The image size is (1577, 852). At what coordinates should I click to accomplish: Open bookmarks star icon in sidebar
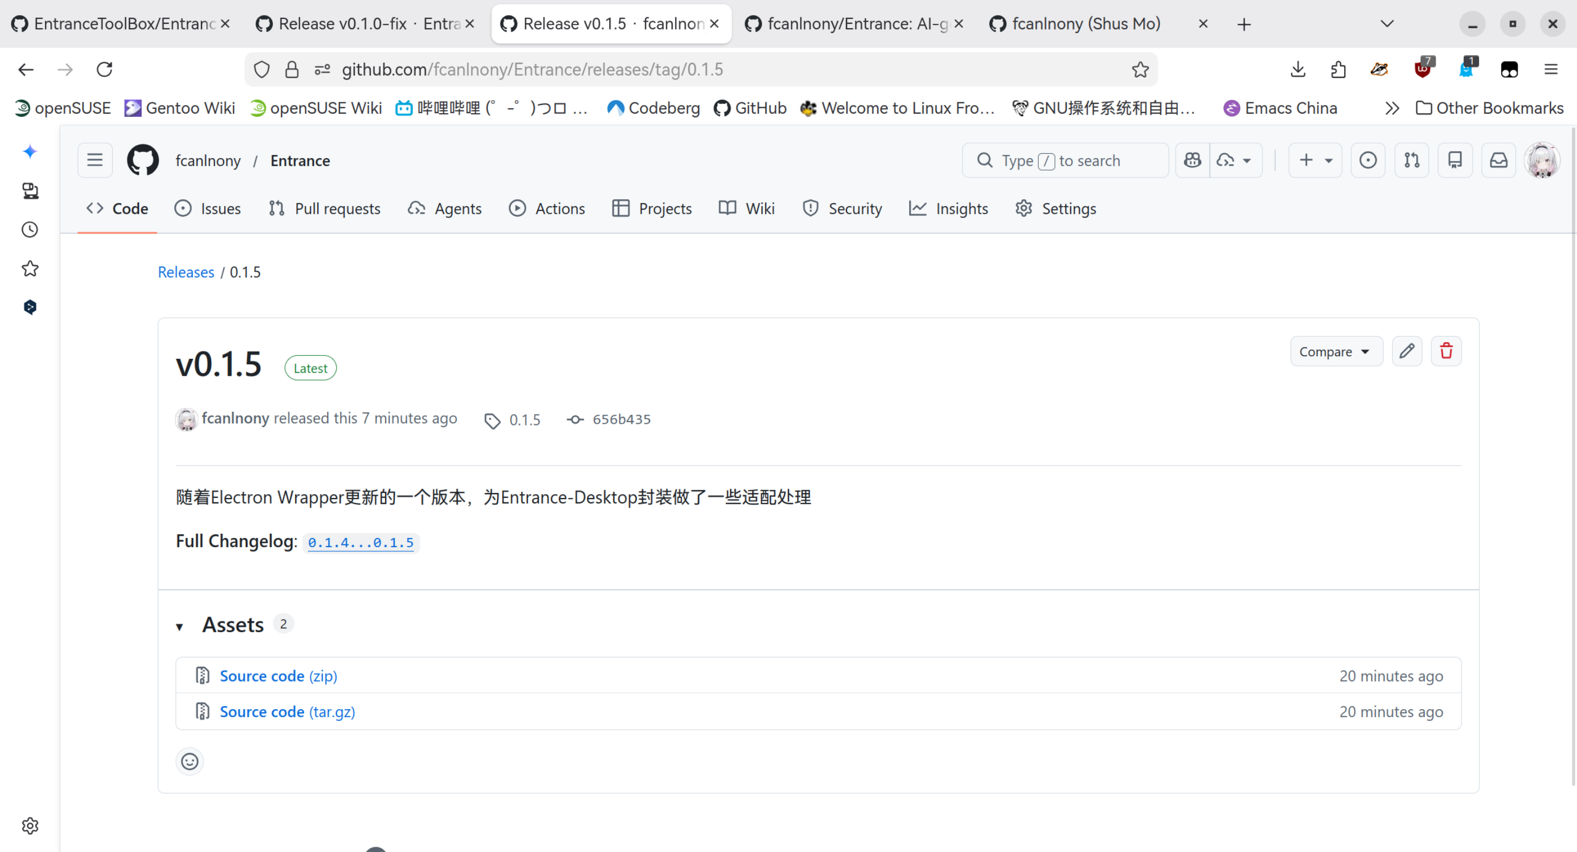coord(30,268)
